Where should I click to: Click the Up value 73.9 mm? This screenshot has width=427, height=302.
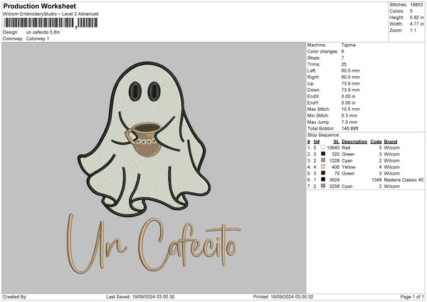pyautogui.click(x=350, y=83)
